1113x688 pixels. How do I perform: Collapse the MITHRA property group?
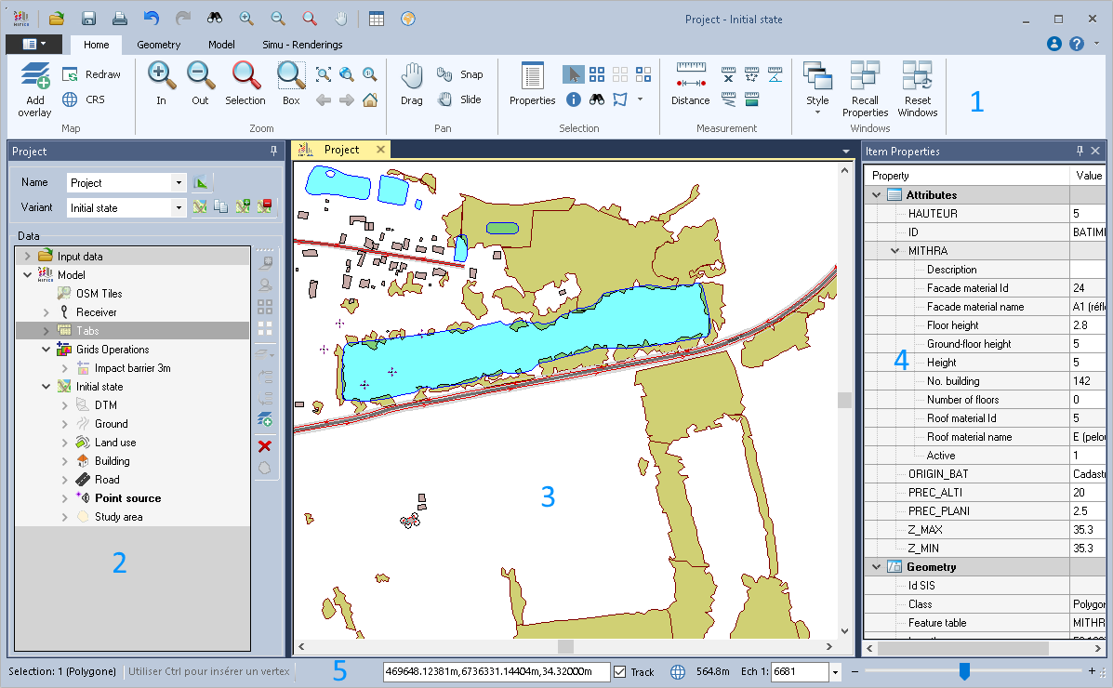[x=894, y=251]
